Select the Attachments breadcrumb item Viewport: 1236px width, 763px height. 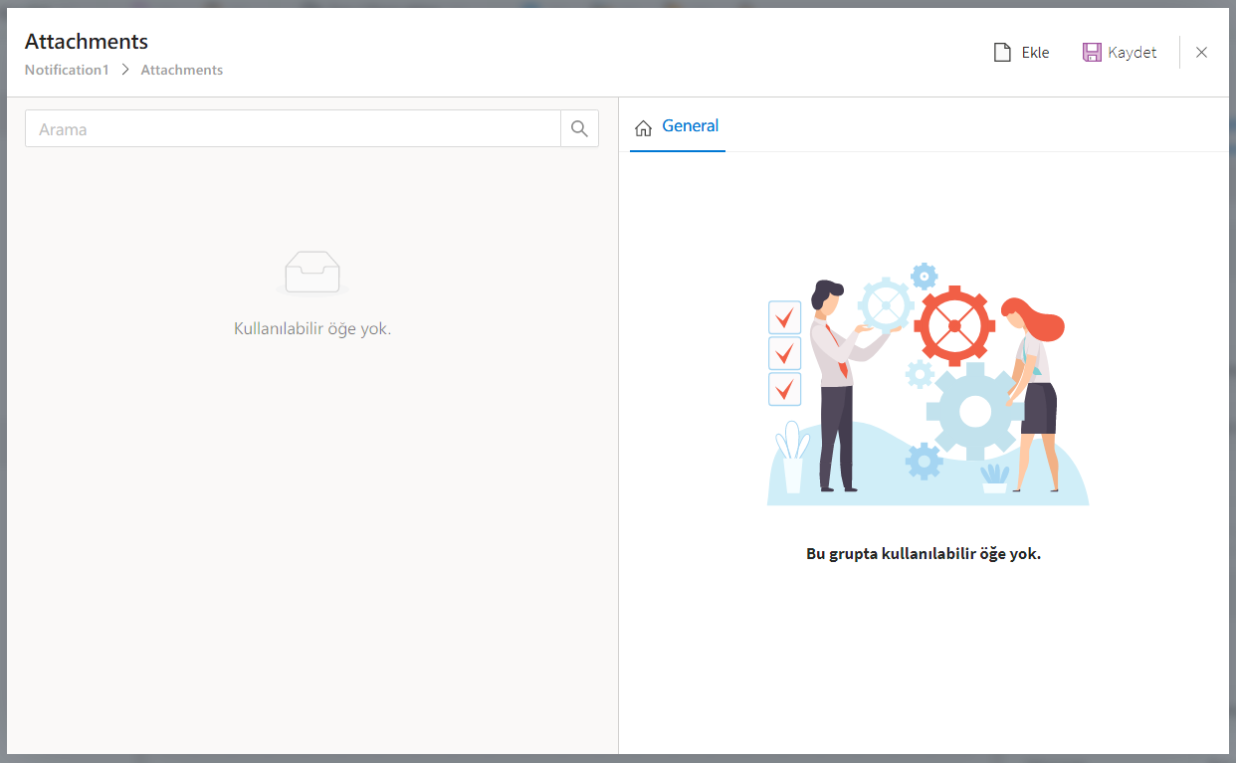point(182,70)
